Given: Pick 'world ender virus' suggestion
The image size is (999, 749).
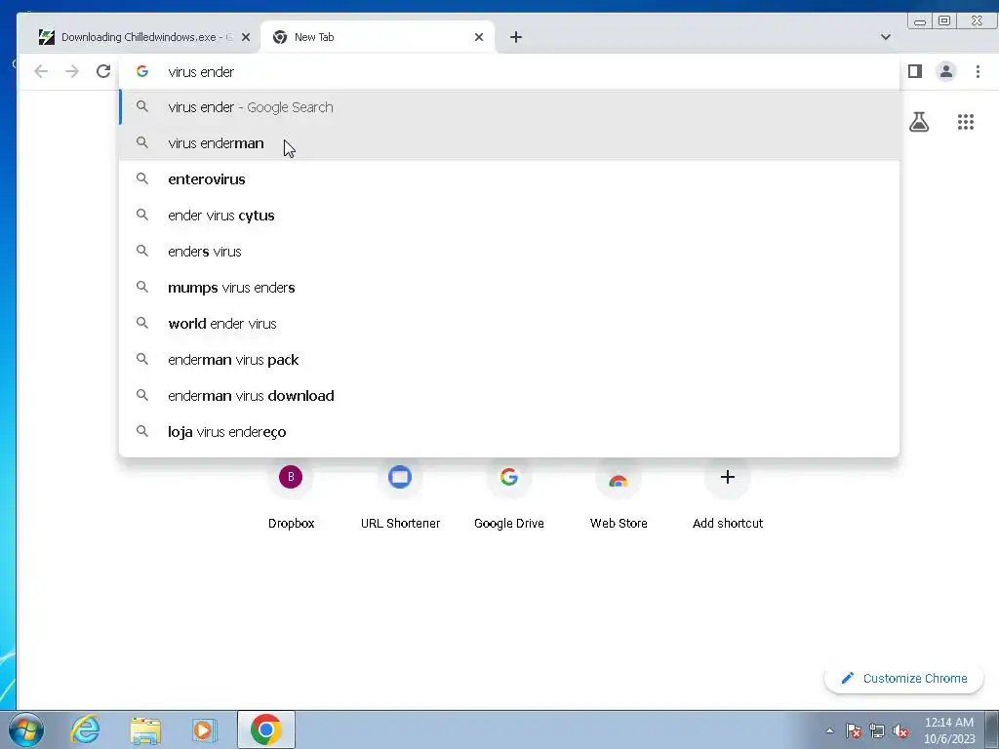Looking at the screenshot, I should click(x=509, y=324).
